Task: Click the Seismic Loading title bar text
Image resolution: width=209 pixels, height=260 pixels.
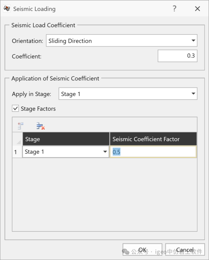Action: click(x=34, y=9)
